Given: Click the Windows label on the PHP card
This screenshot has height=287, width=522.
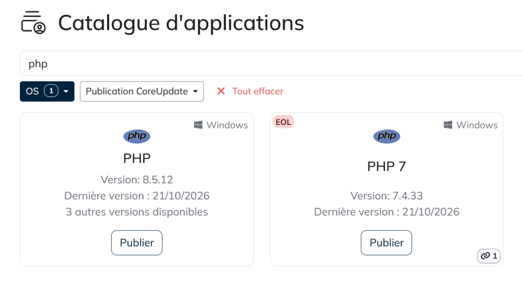Looking at the screenshot, I should point(227,125).
